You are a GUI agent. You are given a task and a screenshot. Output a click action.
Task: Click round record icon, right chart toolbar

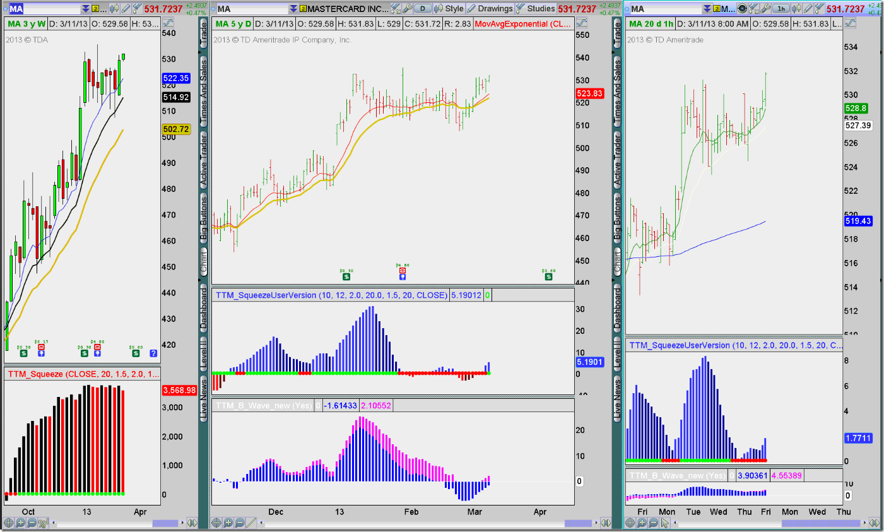(742, 9)
